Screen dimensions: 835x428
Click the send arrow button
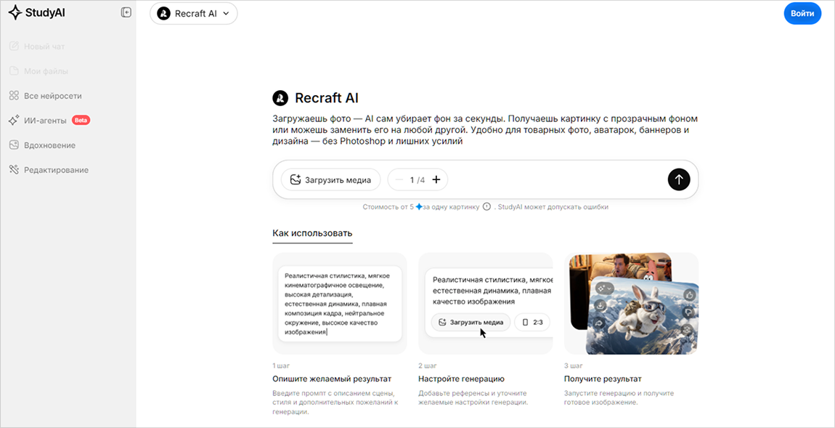click(x=678, y=179)
